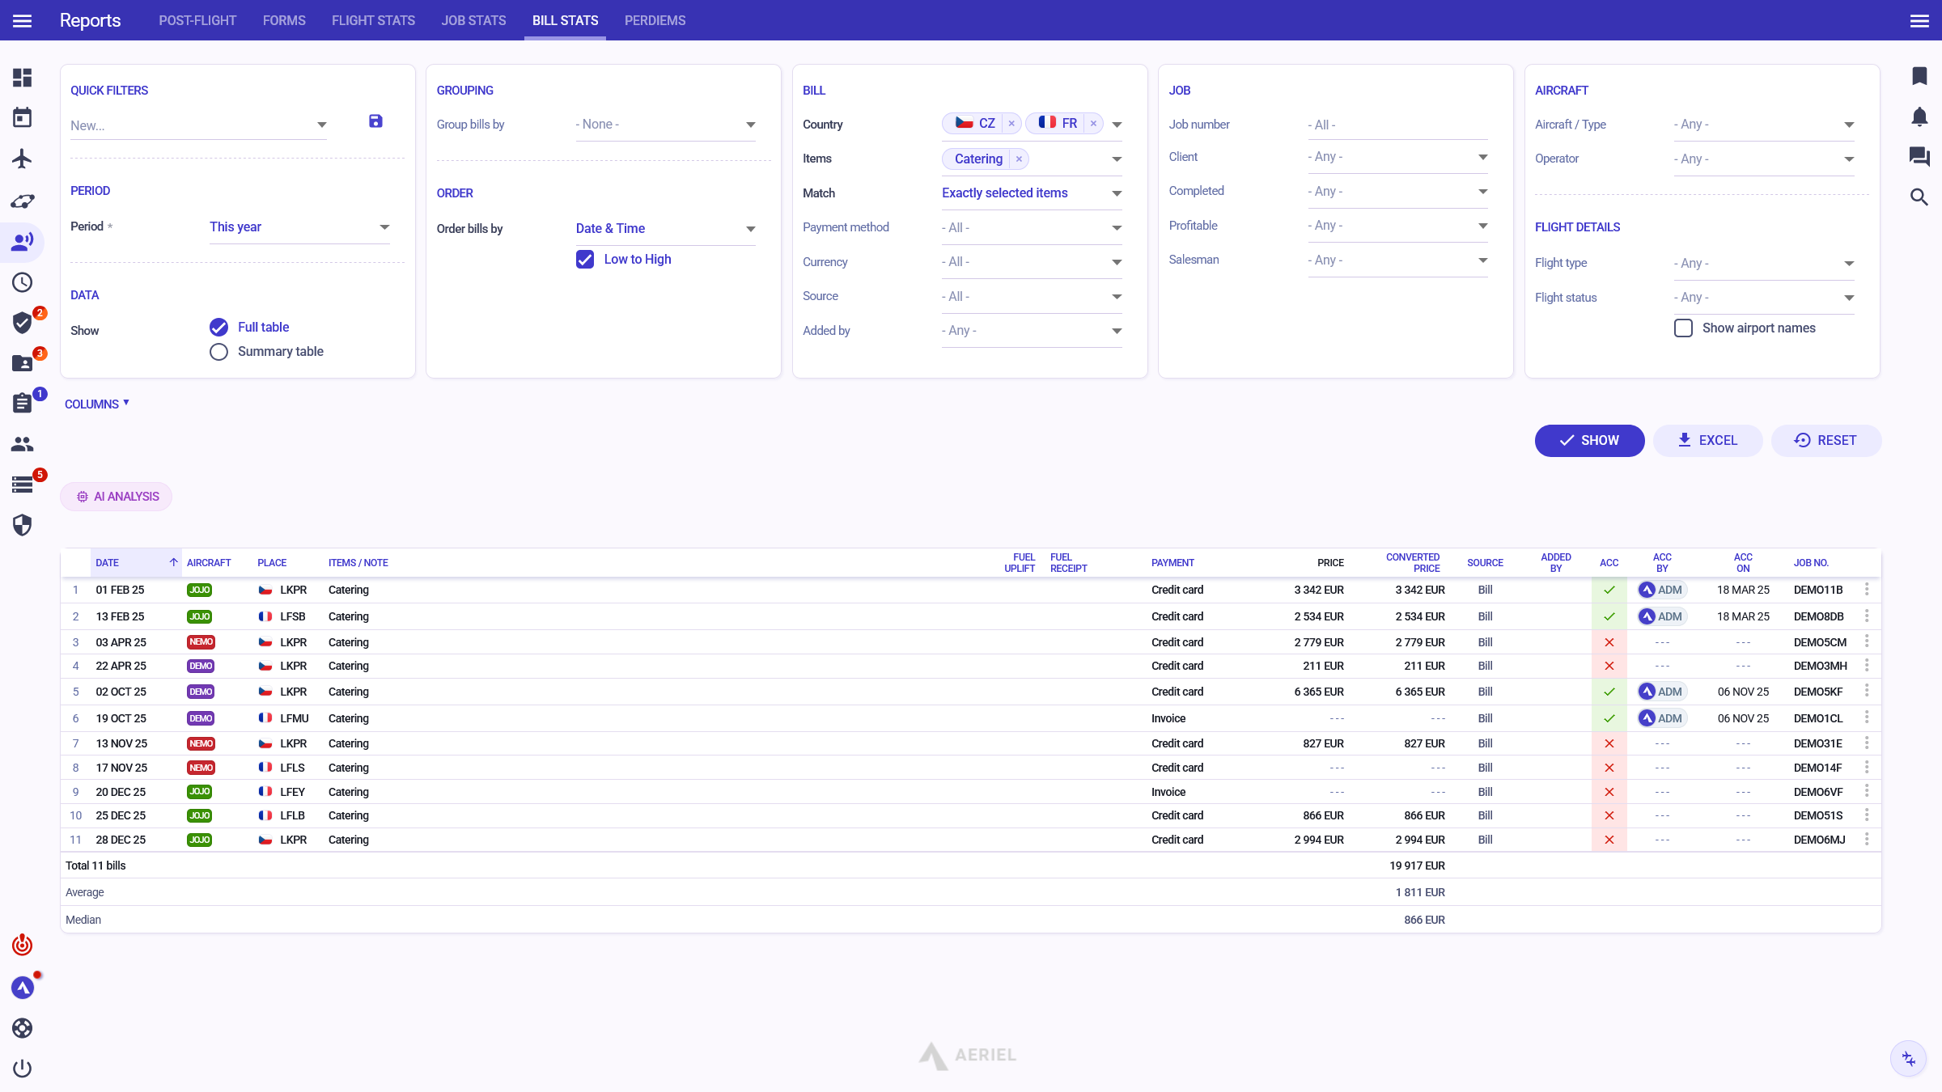Click the EXCEL export button
The image size is (1942, 1092).
1707,441
